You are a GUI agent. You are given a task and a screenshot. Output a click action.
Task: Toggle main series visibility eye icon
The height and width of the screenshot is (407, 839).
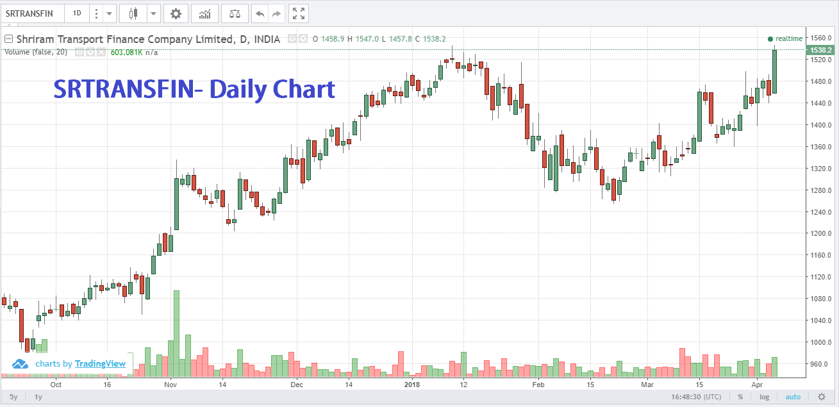pos(292,39)
